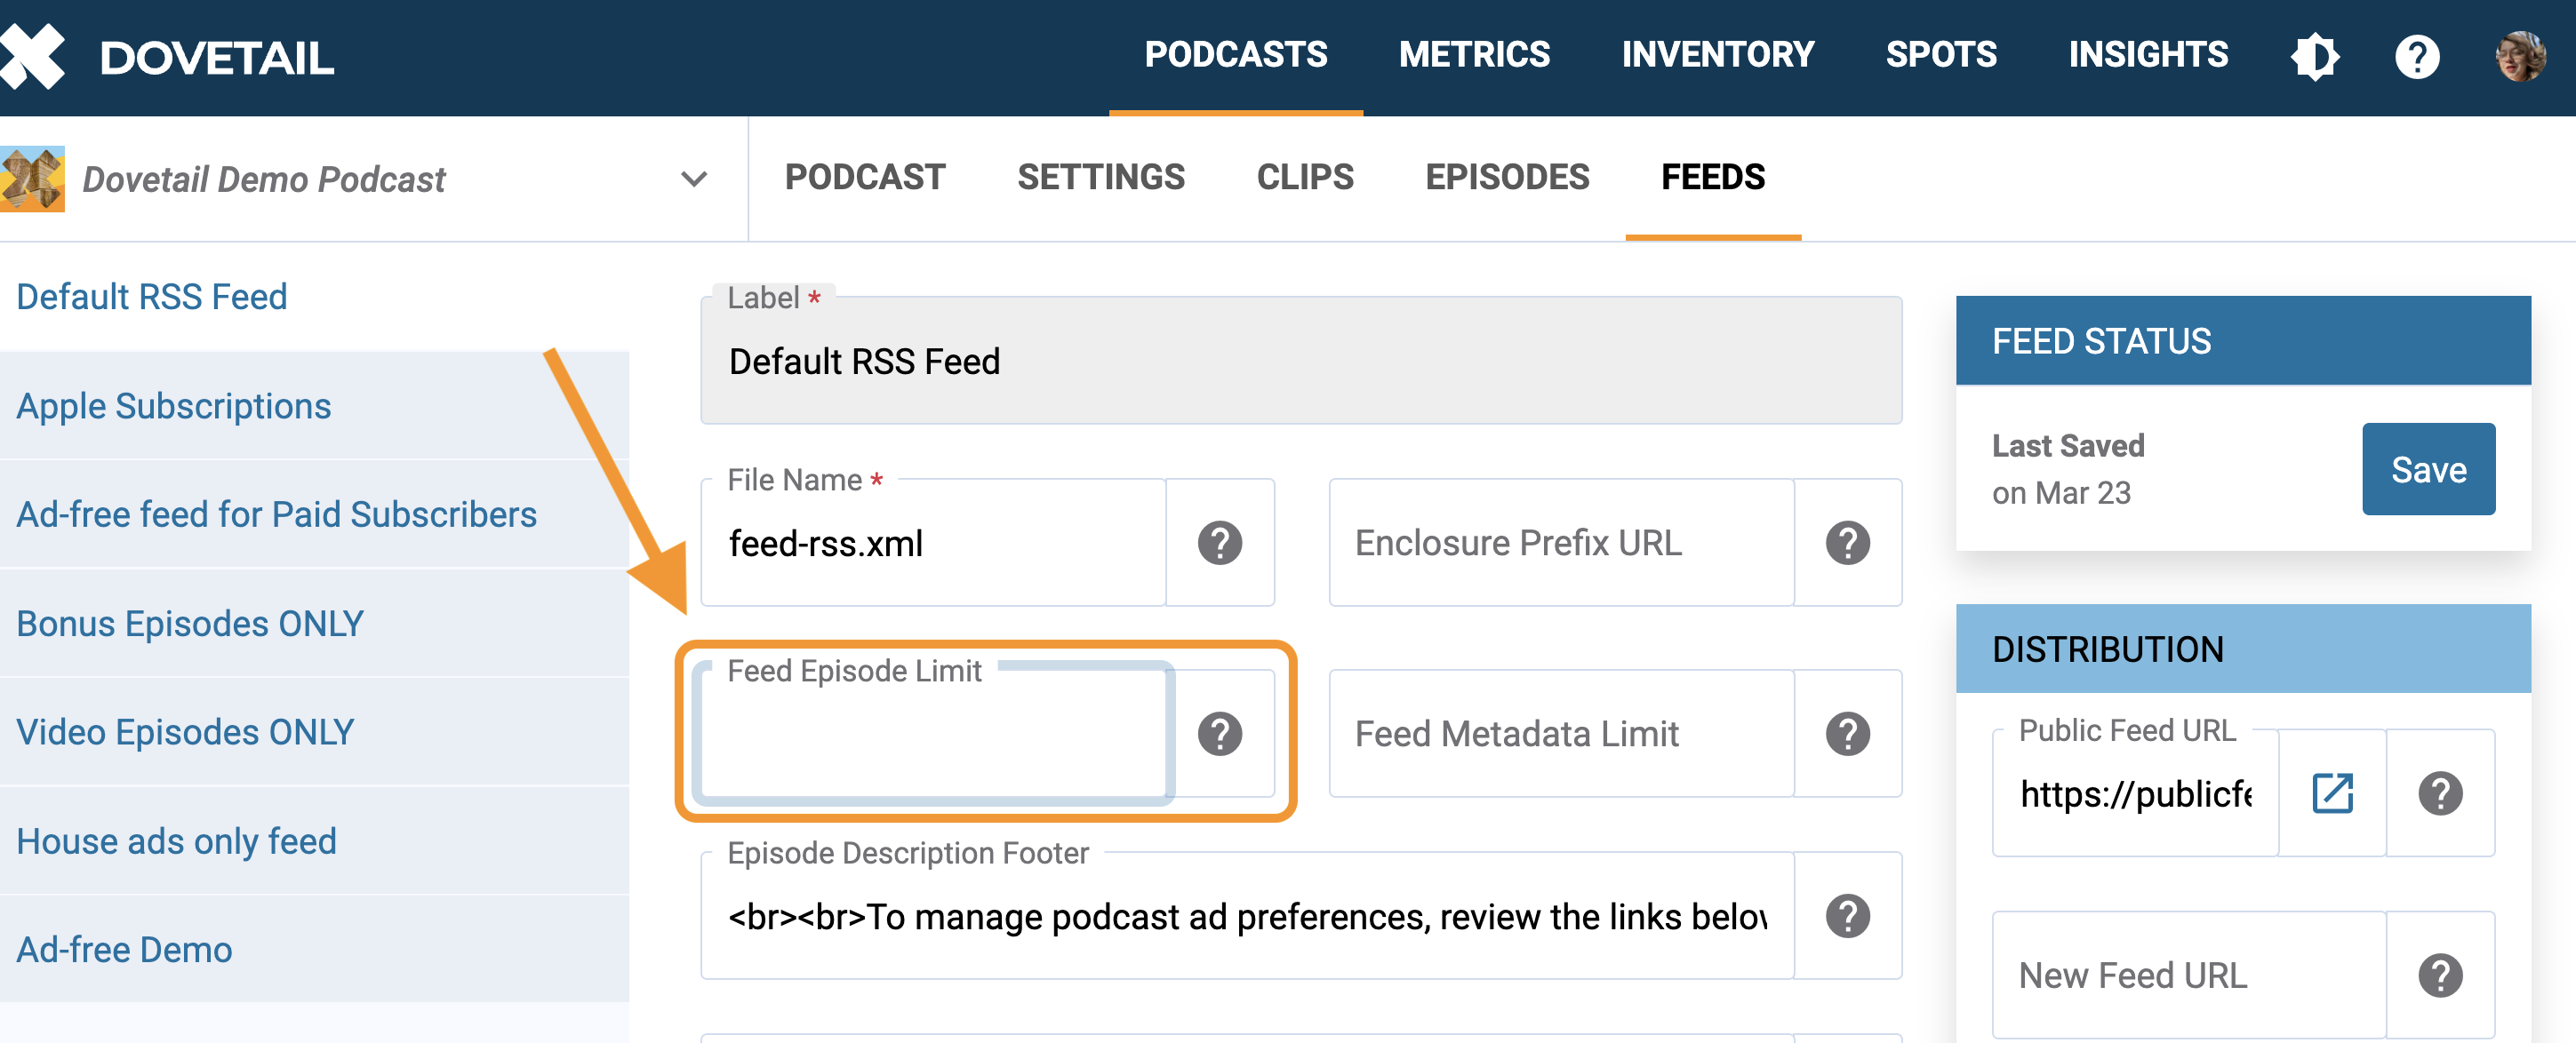Image resolution: width=2576 pixels, height=1043 pixels.
Task: Show help for Feed Metadata Limit
Action: click(x=1846, y=735)
